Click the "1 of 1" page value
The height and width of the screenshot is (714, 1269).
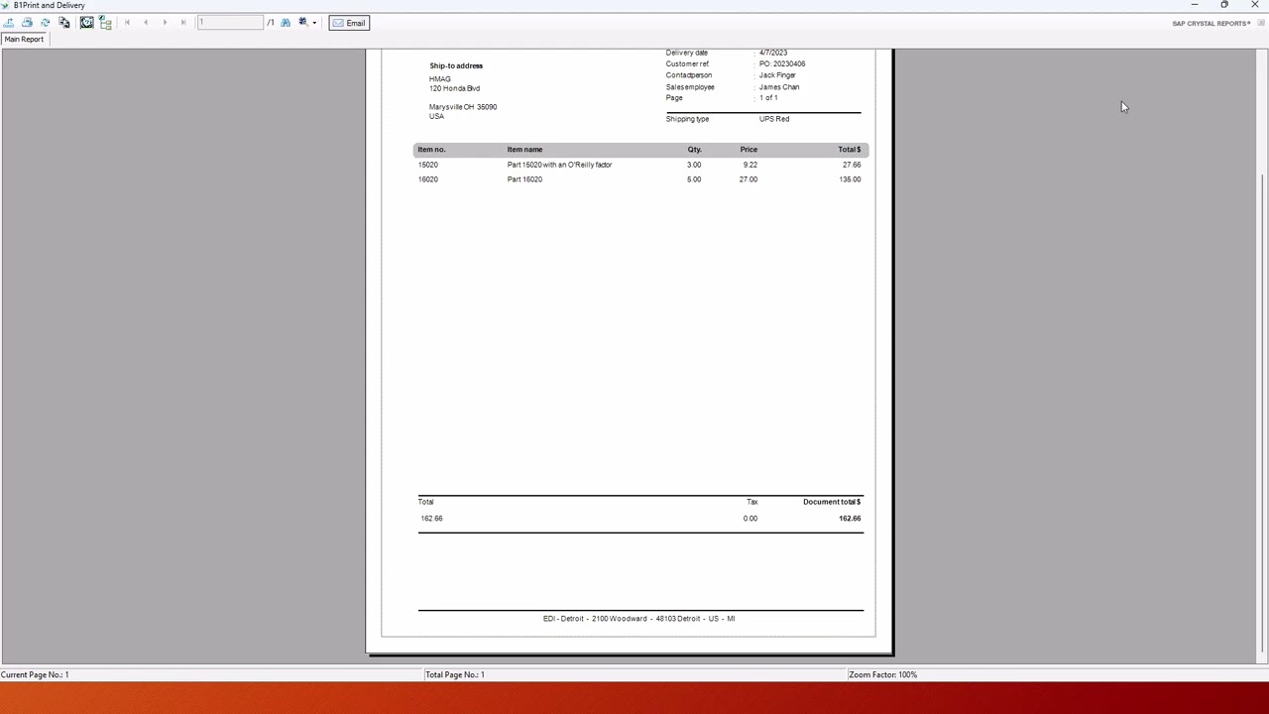click(x=768, y=98)
